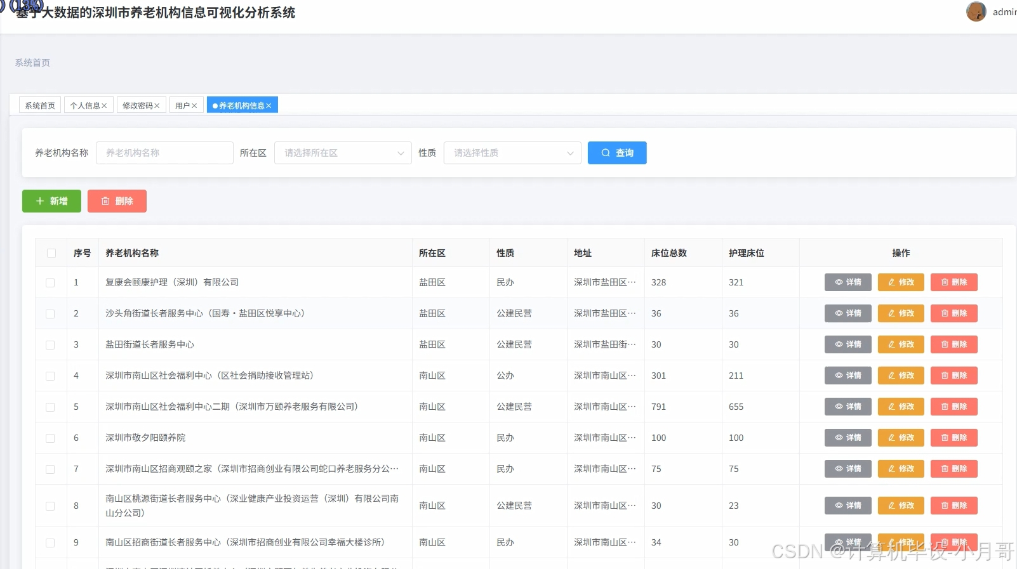Select the active 养老机构信息 tab
The height and width of the screenshot is (569, 1017).
(241, 105)
